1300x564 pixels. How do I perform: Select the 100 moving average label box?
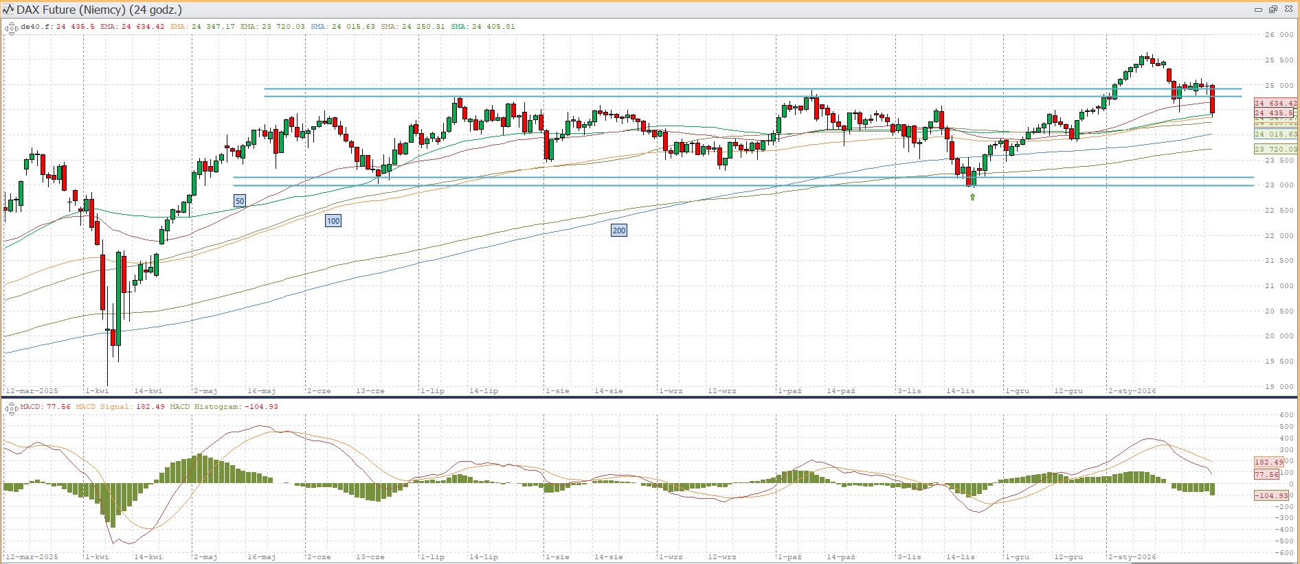pos(333,221)
